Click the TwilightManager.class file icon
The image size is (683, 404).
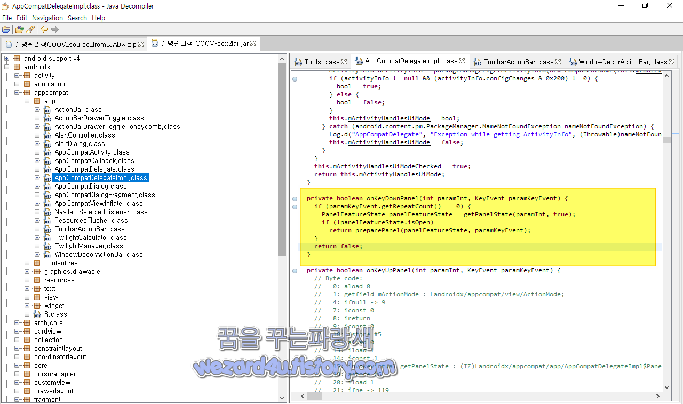coord(48,246)
